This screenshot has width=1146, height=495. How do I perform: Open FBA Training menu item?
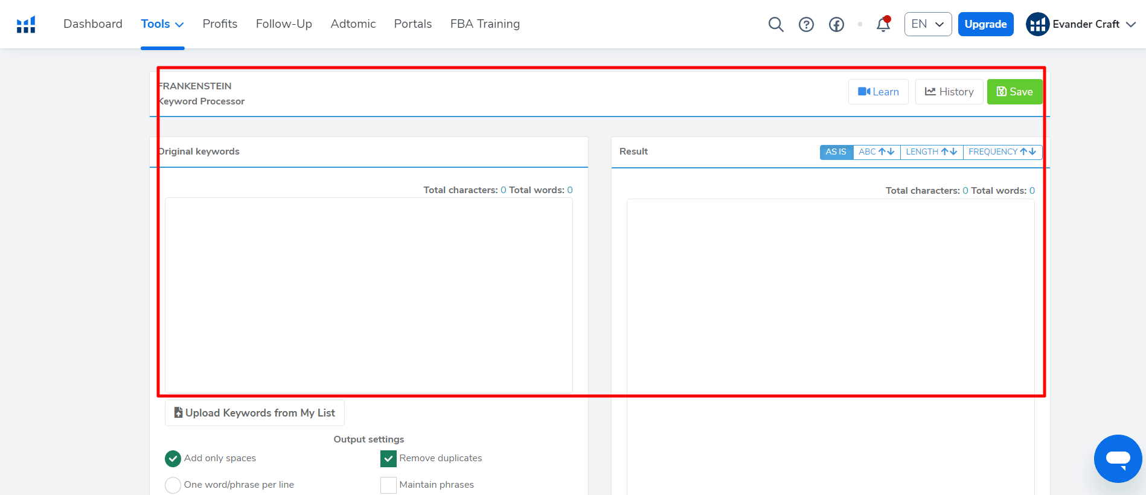pos(485,24)
